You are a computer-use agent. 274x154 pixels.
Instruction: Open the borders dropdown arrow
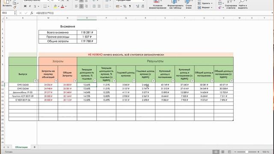(48, 6)
